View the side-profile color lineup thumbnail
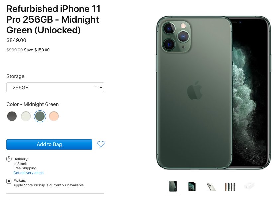 230,187
